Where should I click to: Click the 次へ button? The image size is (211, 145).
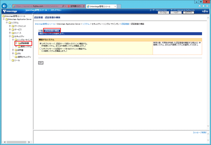click(41, 62)
